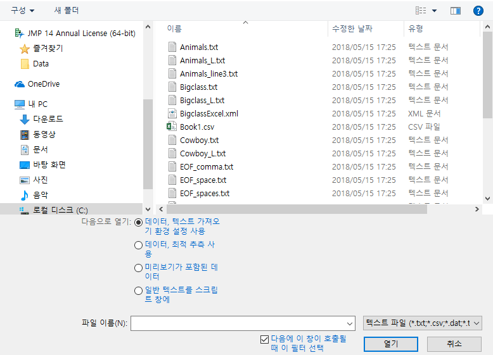Open the help question mark icon
The image size is (493, 355).
(478, 11)
